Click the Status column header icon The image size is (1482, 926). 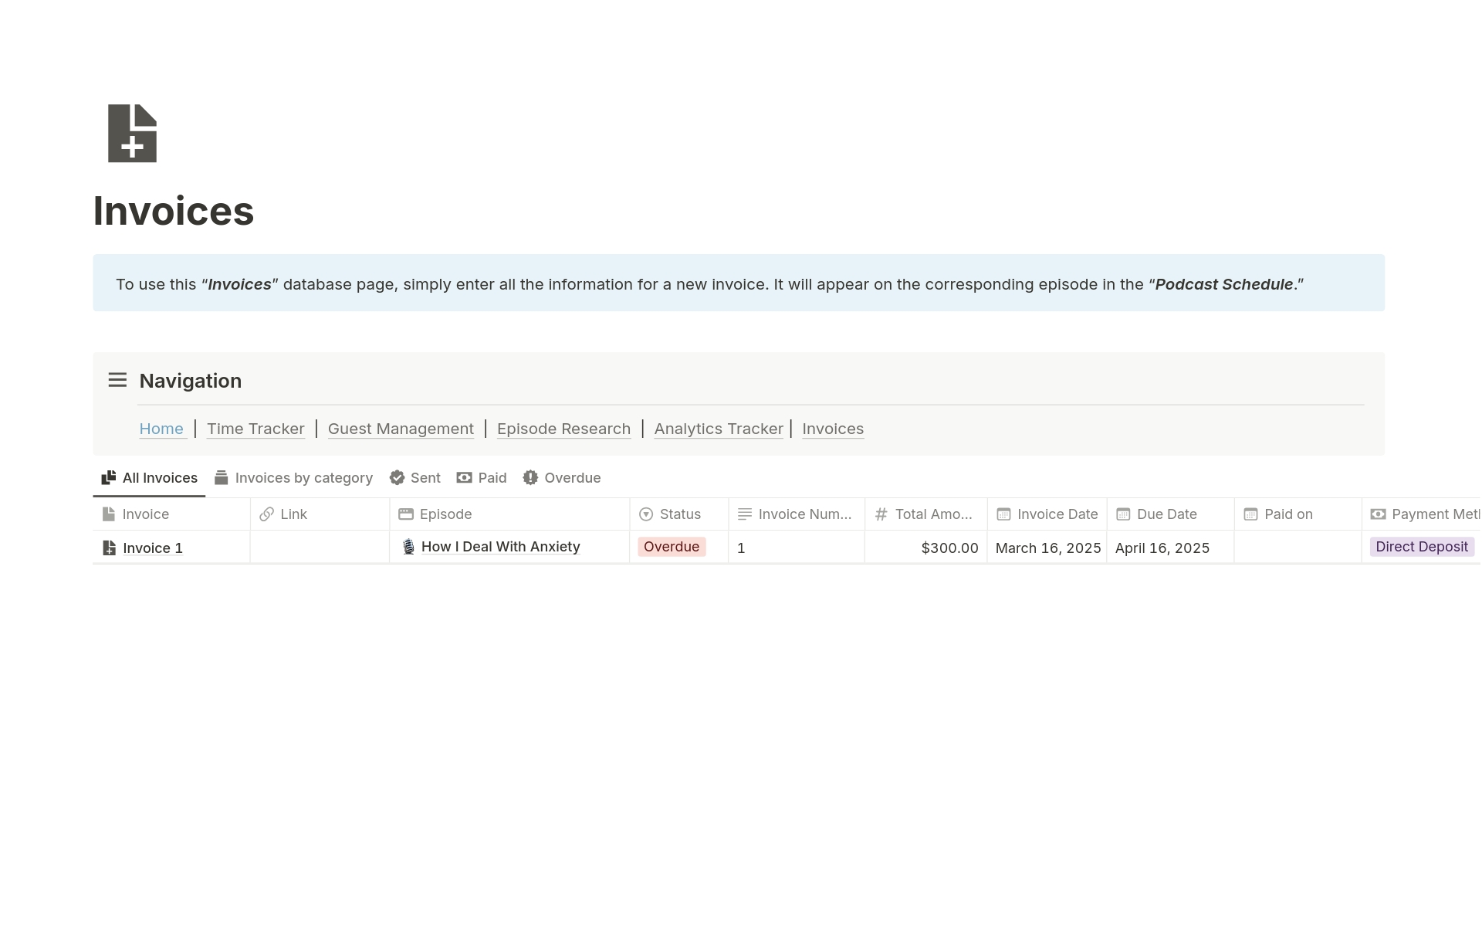coord(646,514)
